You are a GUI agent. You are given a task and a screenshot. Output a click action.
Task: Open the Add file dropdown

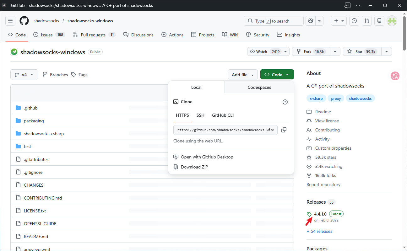pyautogui.click(x=242, y=75)
